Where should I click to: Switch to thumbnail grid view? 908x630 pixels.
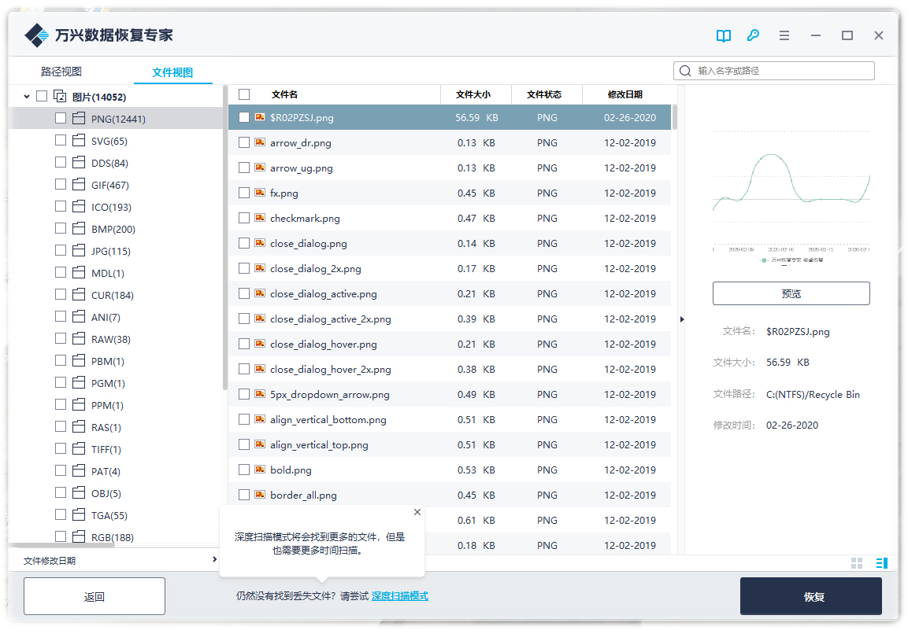point(857,563)
